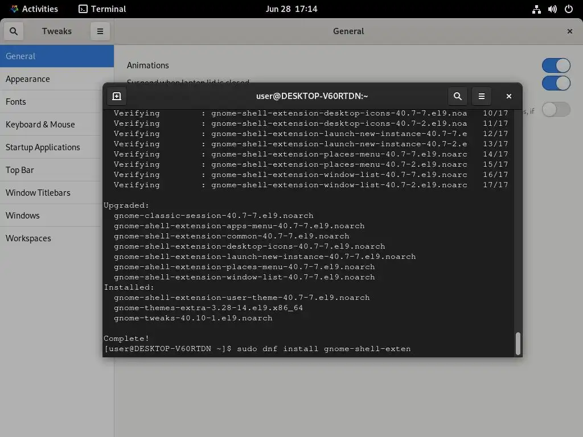Open the Activities overview
The width and height of the screenshot is (583, 437).
coord(34,9)
